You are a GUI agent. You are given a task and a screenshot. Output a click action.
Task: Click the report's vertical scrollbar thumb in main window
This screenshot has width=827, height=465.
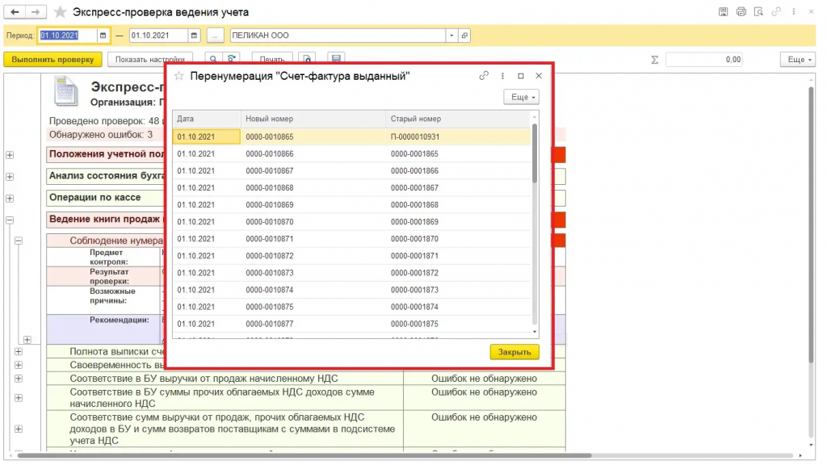point(811,224)
